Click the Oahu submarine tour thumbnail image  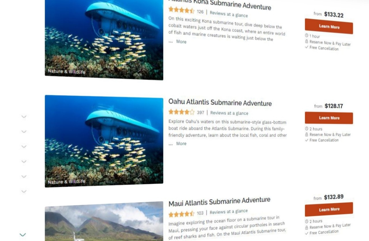pyautogui.click(x=104, y=141)
